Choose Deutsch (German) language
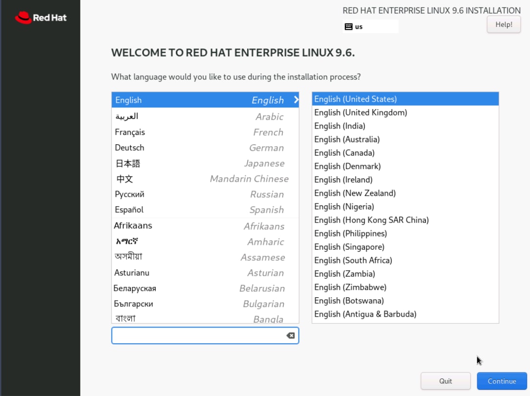 tap(205, 148)
